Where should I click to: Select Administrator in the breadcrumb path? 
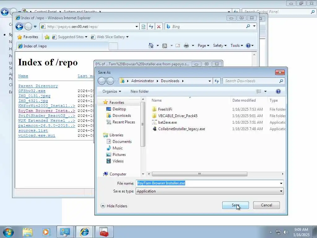click(x=142, y=81)
